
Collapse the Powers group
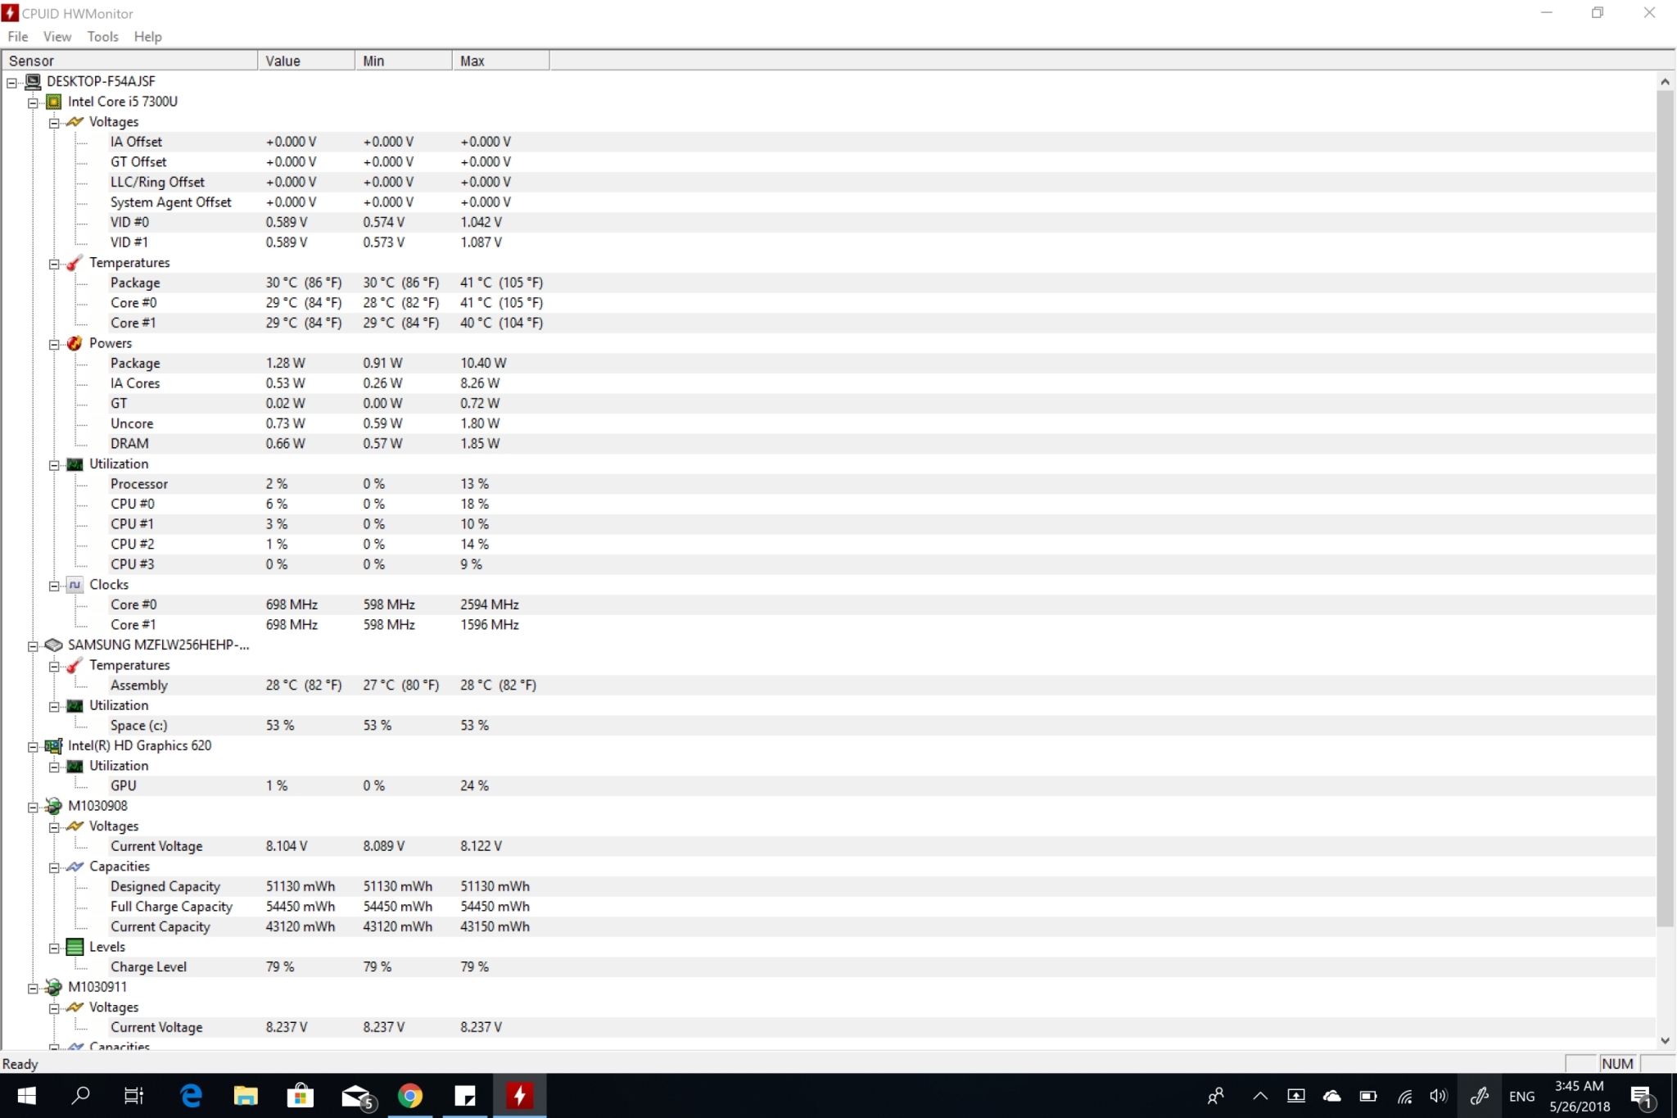click(54, 344)
